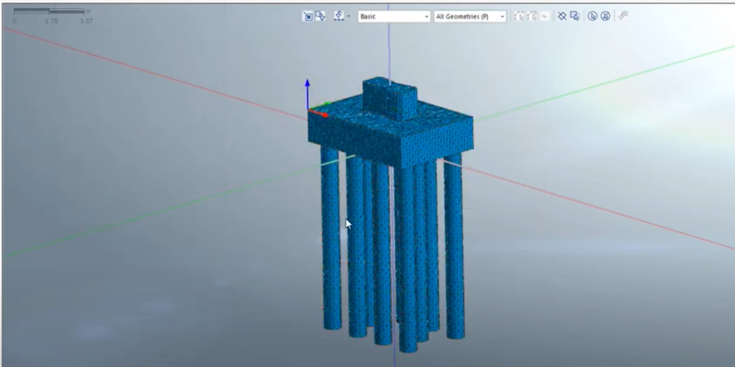Click the first circled cursor icon
Screen dimensions: 735x367
[593, 16]
